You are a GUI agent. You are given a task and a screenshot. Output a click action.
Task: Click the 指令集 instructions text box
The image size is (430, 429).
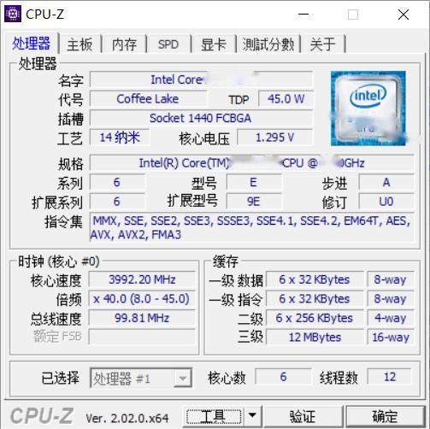251,227
